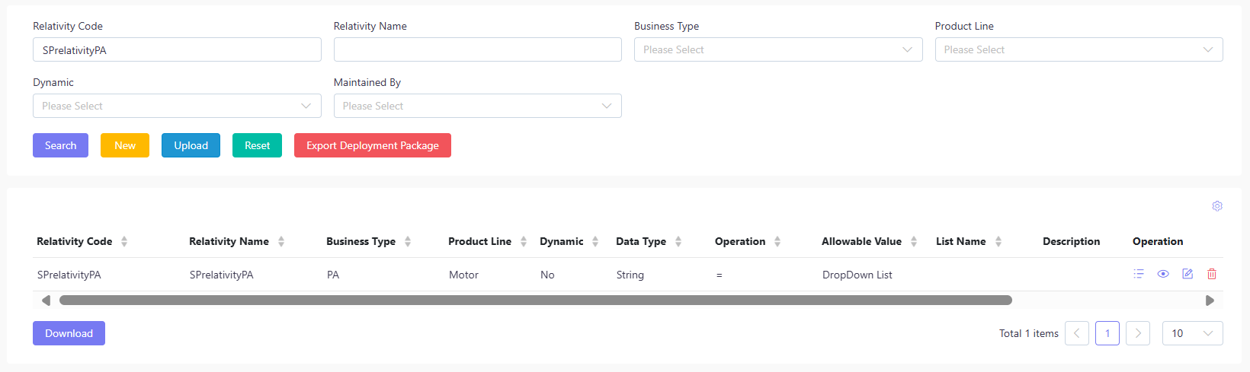This screenshot has width=1250, height=372.
Task: Click the Search button
Action: tap(60, 145)
